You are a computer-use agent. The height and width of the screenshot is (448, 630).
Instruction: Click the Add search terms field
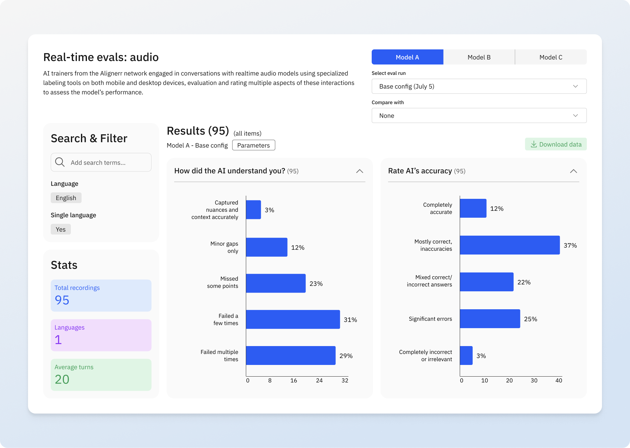click(x=107, y=162)
